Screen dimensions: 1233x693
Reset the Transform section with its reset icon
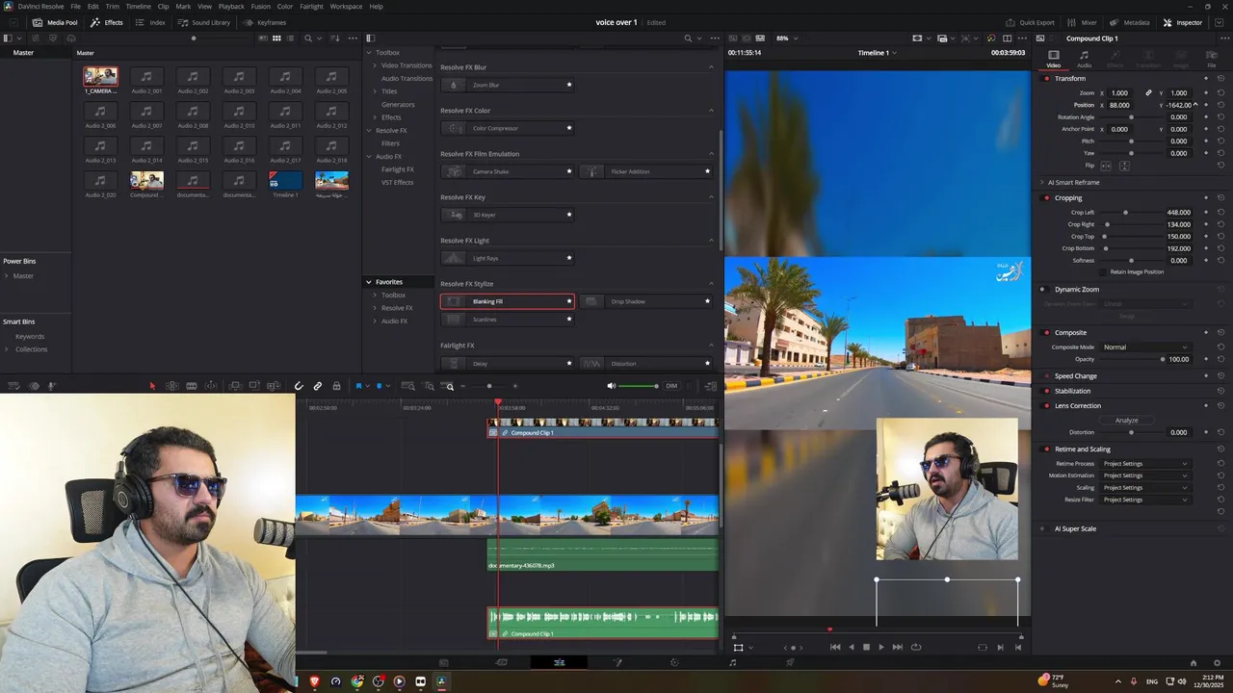[x=1220, y=78]
